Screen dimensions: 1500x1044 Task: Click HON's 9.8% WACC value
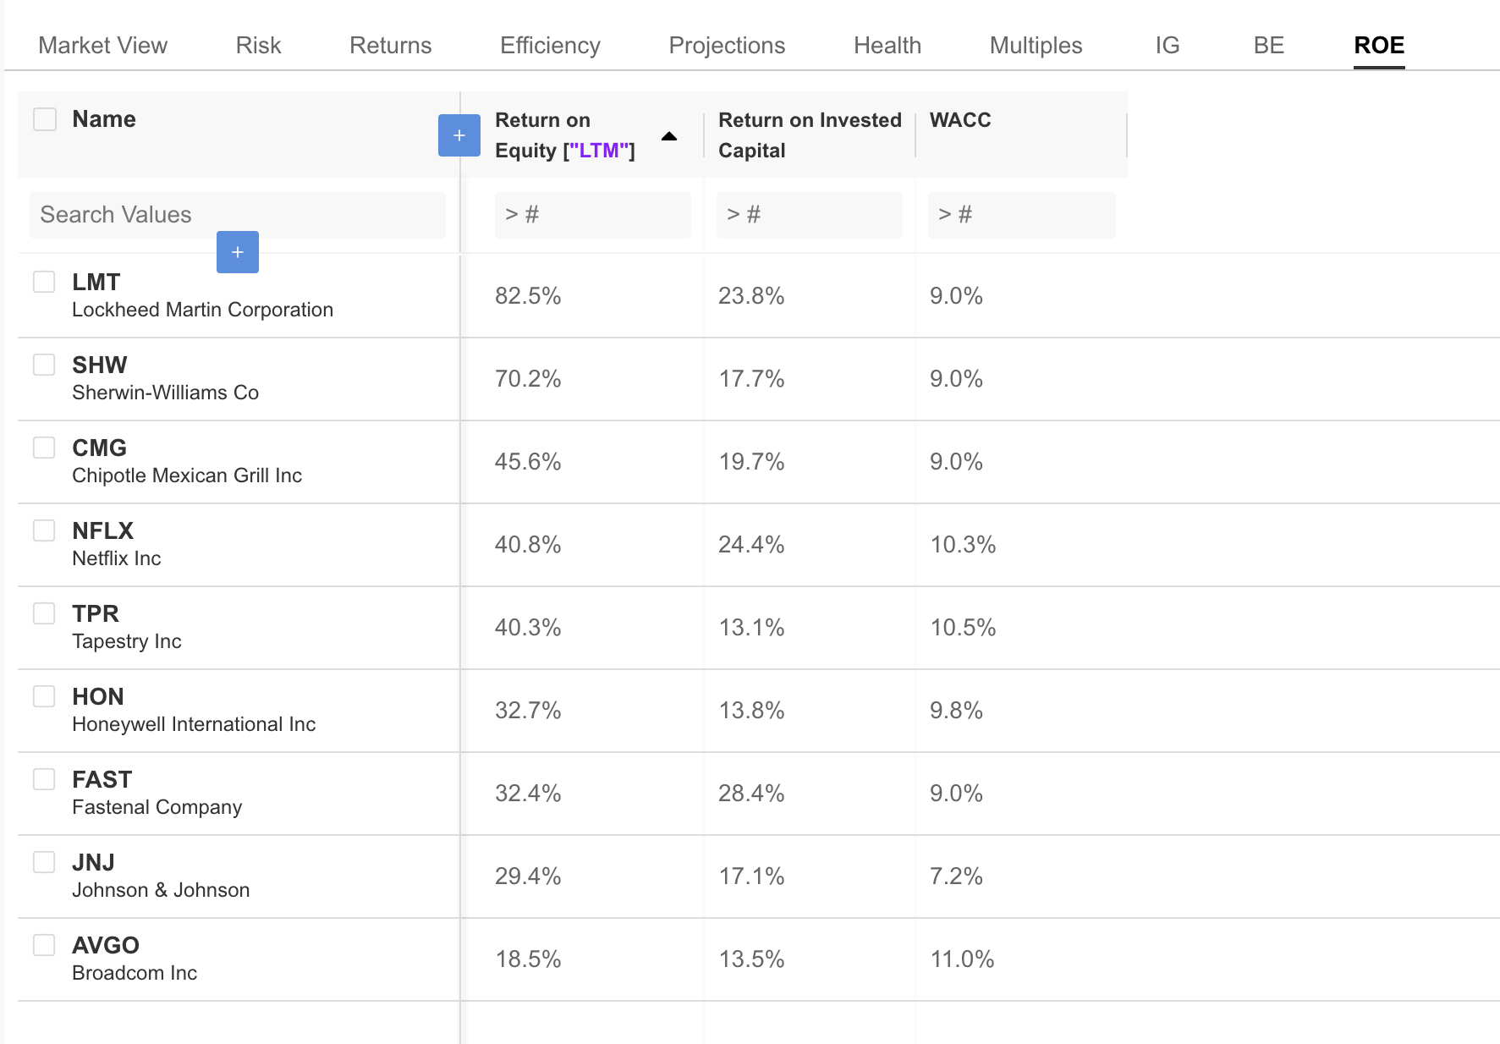pos(956,711)
